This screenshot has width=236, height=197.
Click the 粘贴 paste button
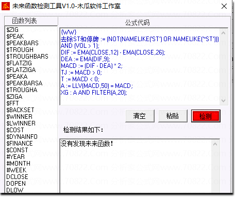(173, 116)
